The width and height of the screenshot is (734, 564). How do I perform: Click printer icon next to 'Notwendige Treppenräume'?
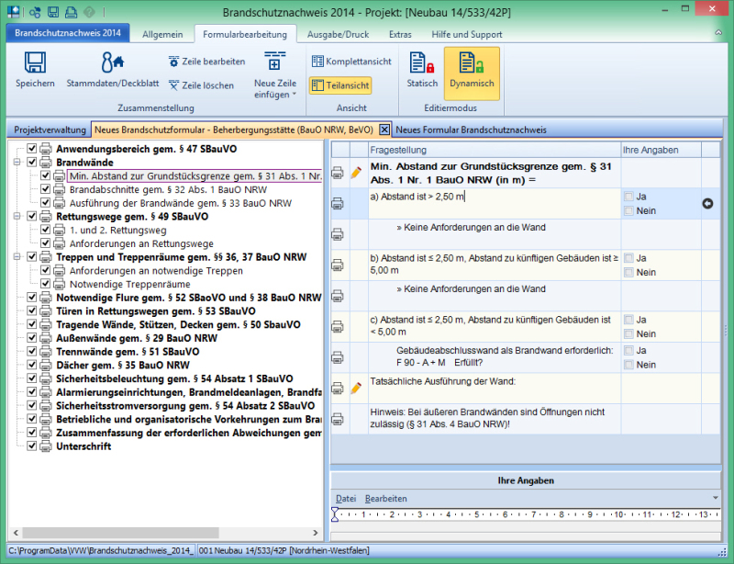click(59, 284)
